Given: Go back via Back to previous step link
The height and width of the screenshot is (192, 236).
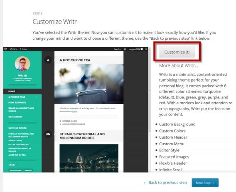Looking at the screenshot, I should [x=165, y=182].
